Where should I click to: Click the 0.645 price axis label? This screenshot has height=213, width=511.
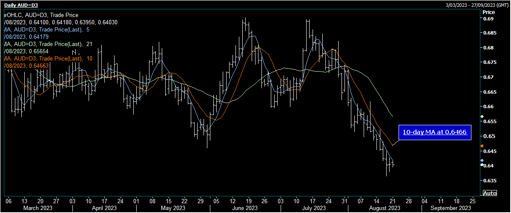tap(489, 151)
